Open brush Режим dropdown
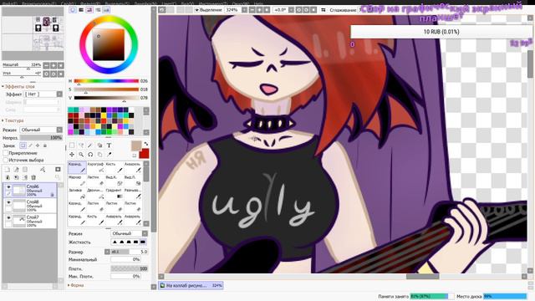Image resolution: width=535 pixels, height=301 pixels. [x=130, y=233]
